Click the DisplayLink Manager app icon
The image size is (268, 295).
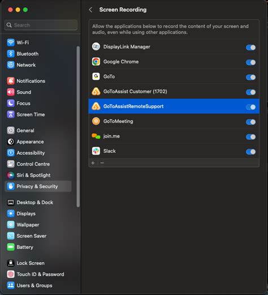(x=96, y=46)
